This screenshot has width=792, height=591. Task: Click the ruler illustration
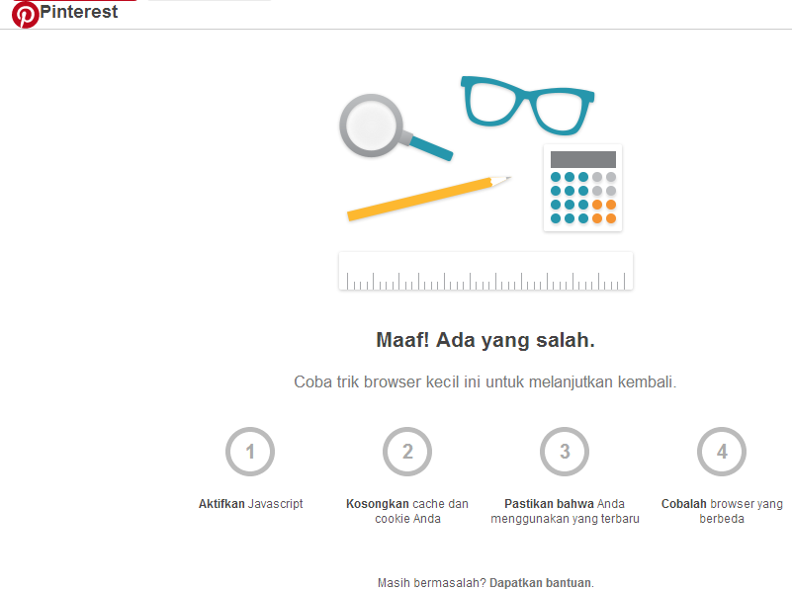tap(485, 271)
